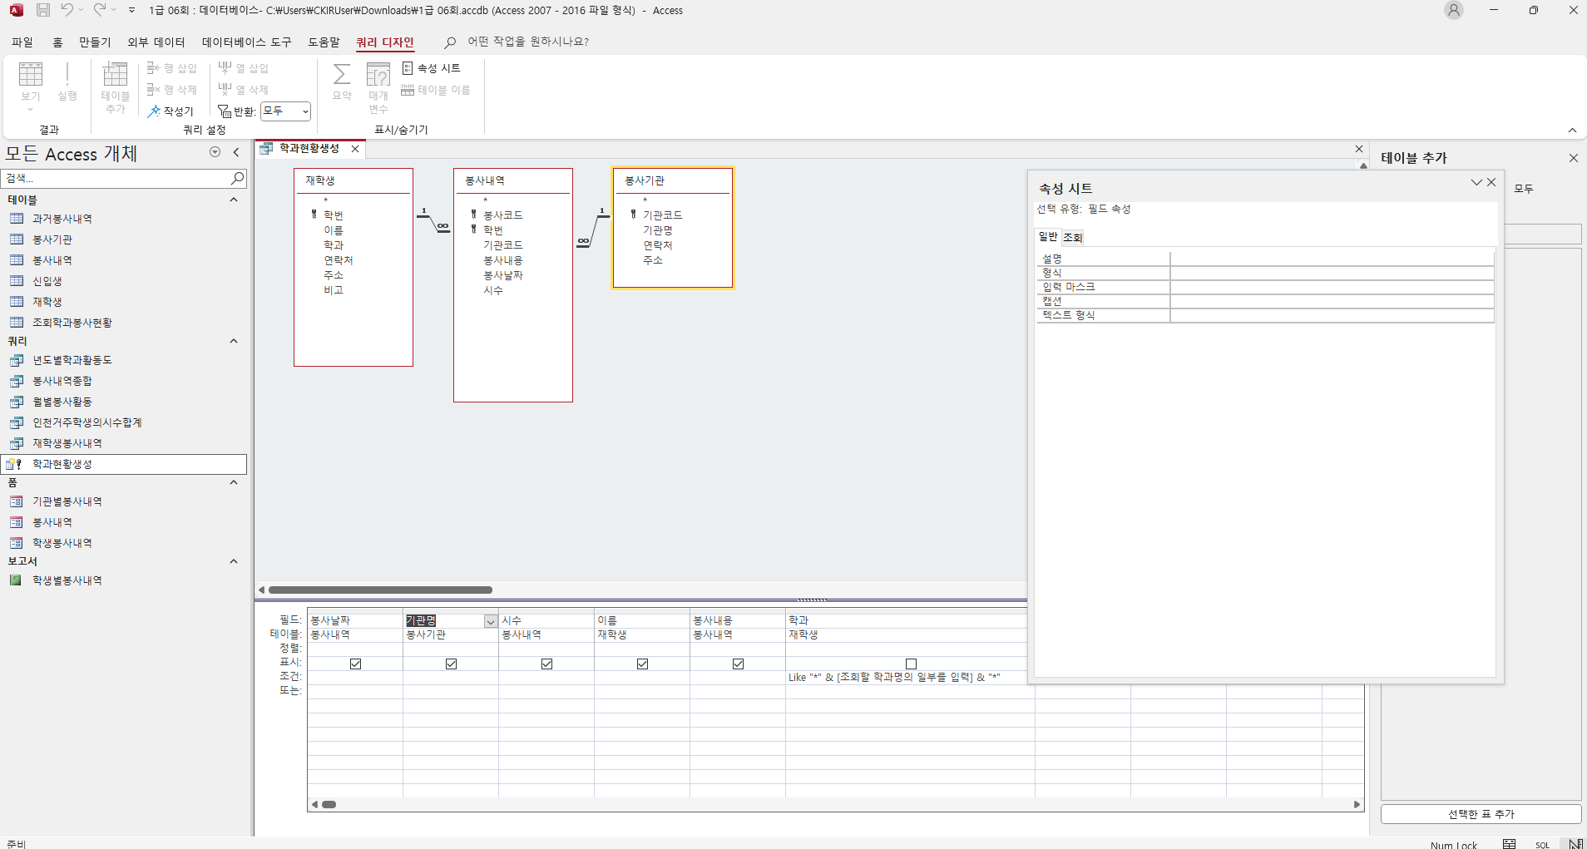Switch to the 조회 tab in property sheet
The image size is (1587, 849).
point(1073,238)
